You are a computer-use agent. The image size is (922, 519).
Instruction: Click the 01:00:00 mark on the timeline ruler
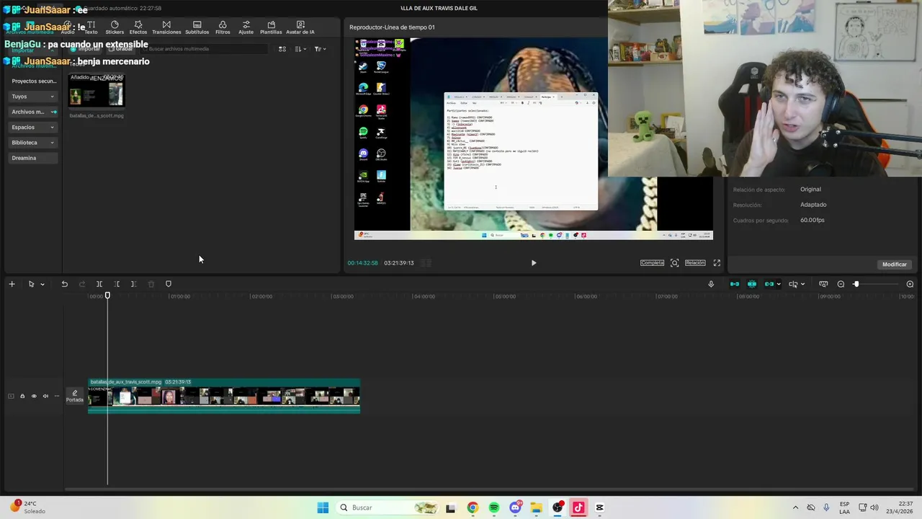click(179, 296)
